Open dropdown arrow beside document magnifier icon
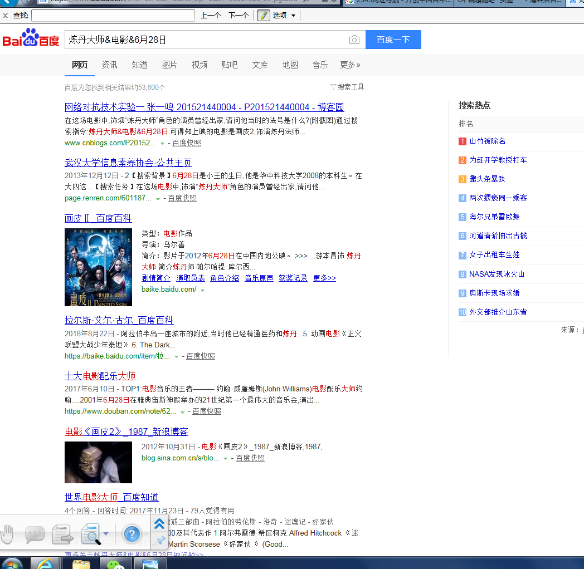 [x=106, y=534]
